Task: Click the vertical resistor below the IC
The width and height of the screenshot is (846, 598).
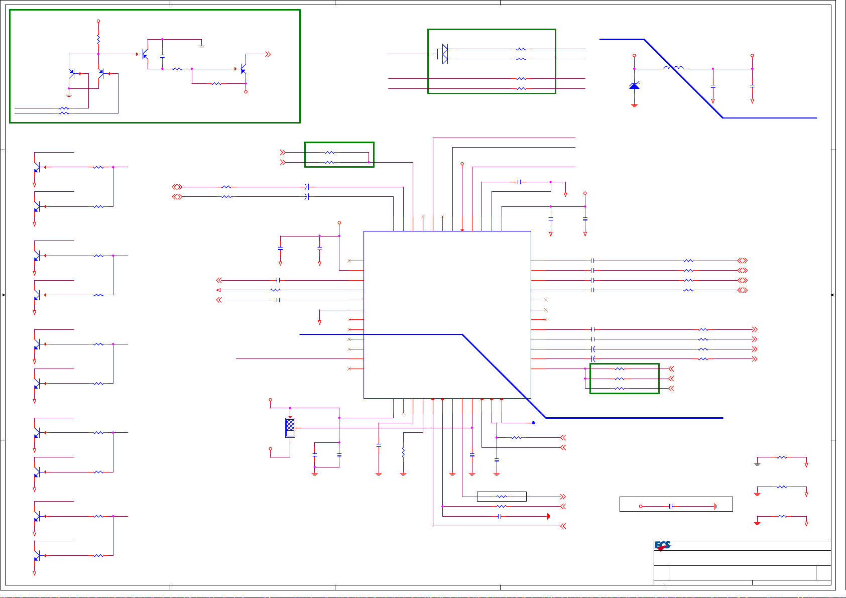Action: [x=403, y=453]
